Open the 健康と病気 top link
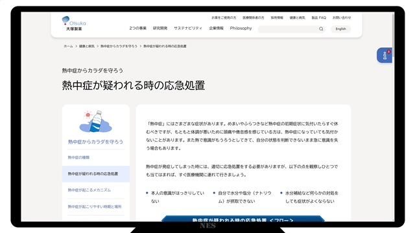The image size is (415, 233). tap(297, 17)
